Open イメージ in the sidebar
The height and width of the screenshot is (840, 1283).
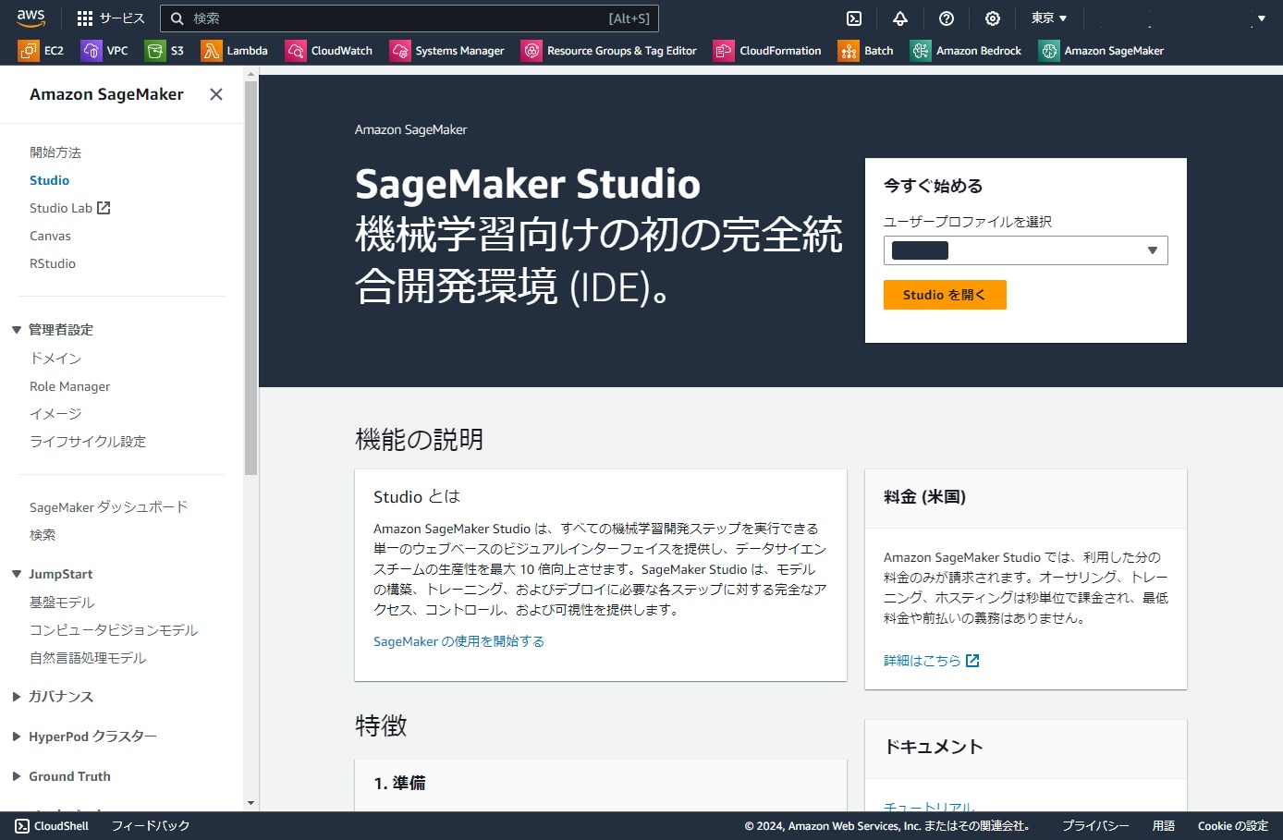55,414
